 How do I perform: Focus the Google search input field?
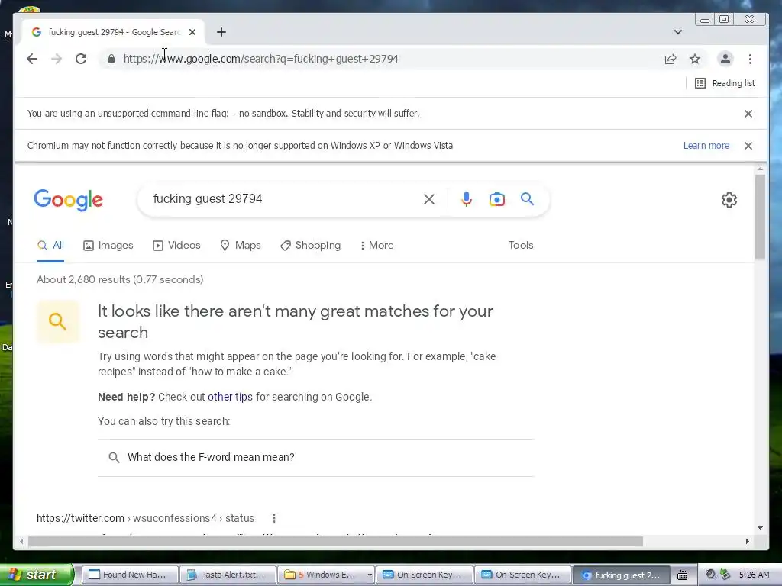pyautogui.click(x=284, y=199)
